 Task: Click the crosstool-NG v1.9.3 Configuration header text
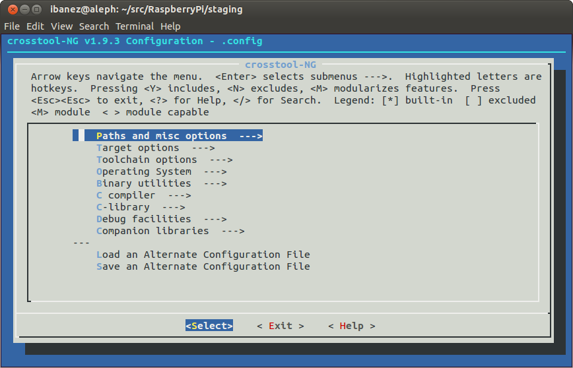[x=135, y=41]
